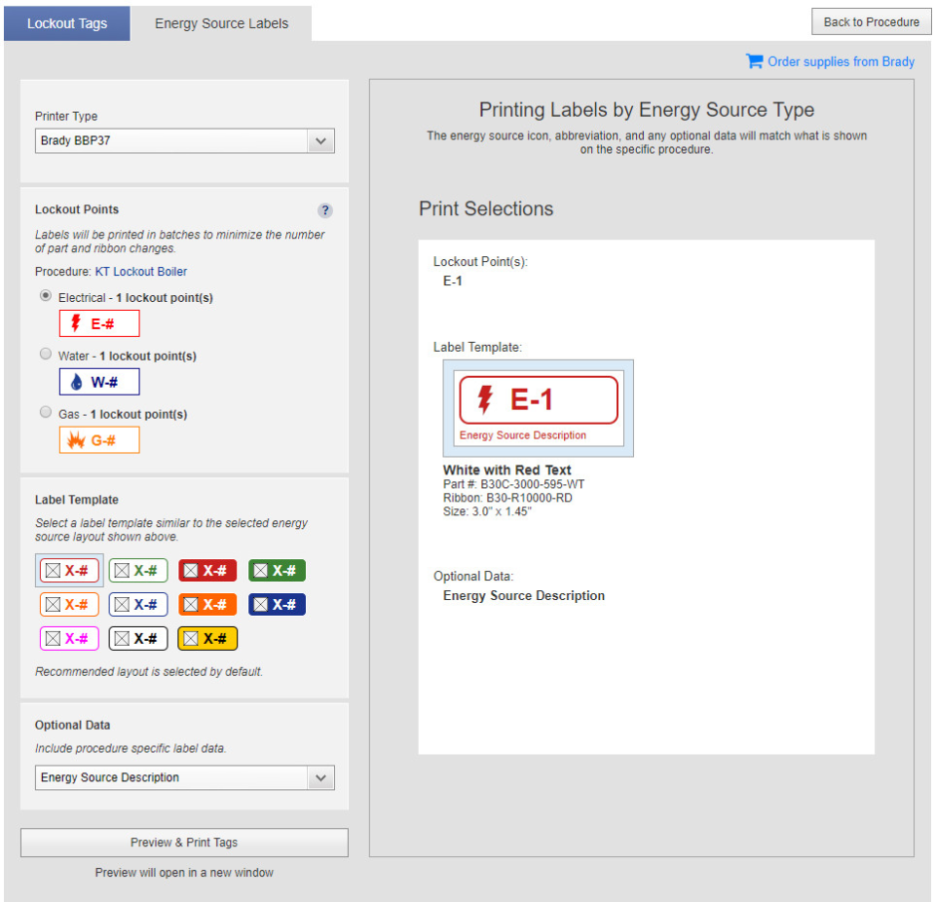Choose the navy blue X-# template
Viewport: 935px width, 902px height.
coord(276,604)
